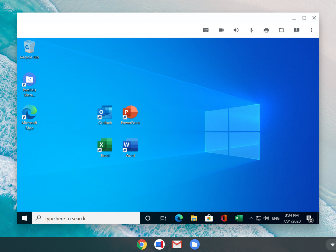
Task: Select the Parallels Shared folder icon
Action: (29, 85)
